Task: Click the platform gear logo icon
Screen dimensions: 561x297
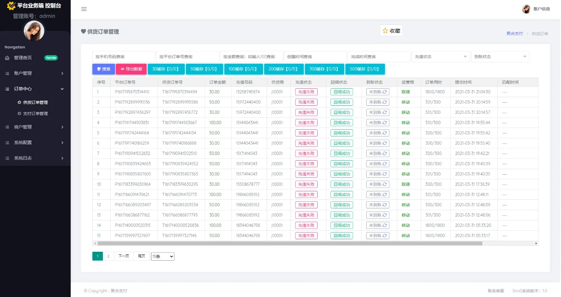Action: pyautogui.click(x=11, y=6)
